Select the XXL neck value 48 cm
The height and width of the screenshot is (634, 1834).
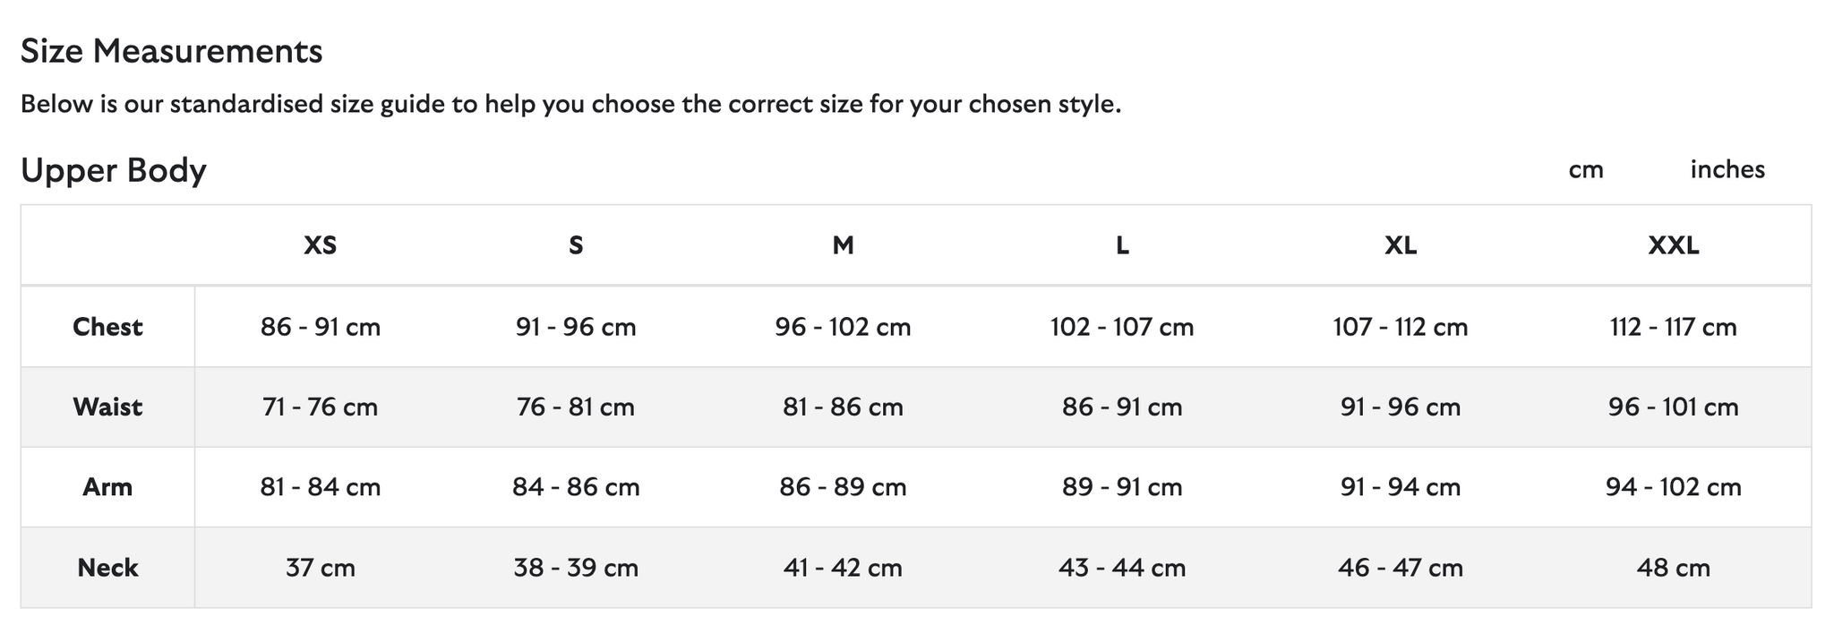pyautogui.click(x=1673, y=568)
